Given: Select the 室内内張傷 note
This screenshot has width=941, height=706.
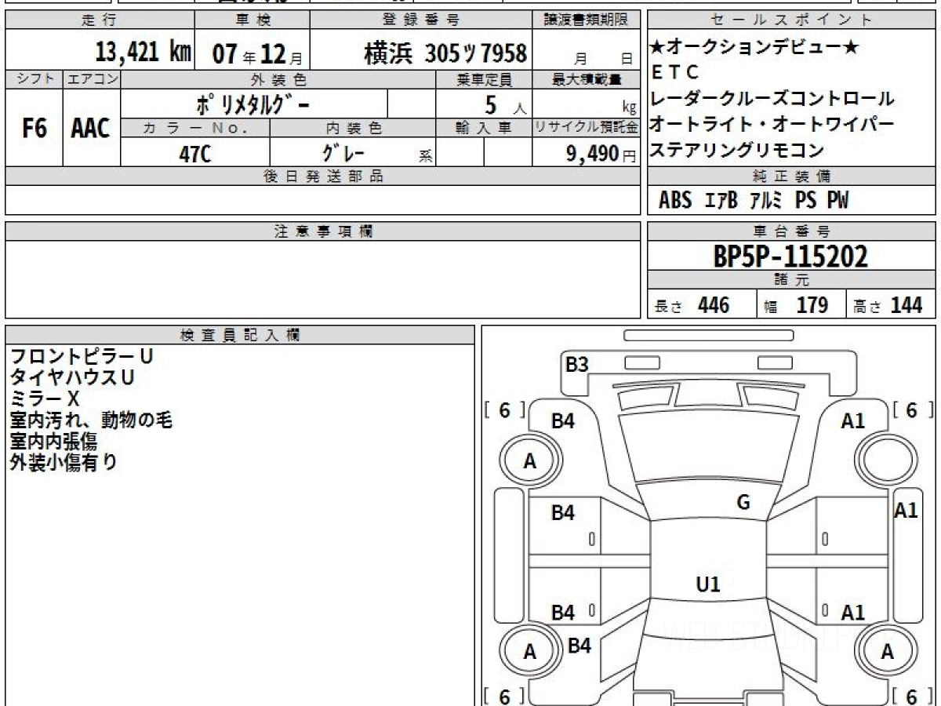Looking at the screenshot, I should [53, 441].
